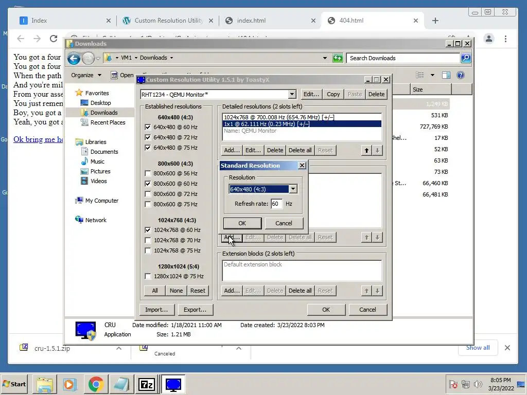The image size is (527, 395).
Task: Select the 1024x768 @ 700.008 Hz entry
Action: coord(302,117)
